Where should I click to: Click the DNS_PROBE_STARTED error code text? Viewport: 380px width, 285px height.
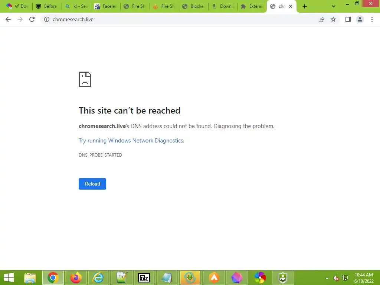[100, 155]
